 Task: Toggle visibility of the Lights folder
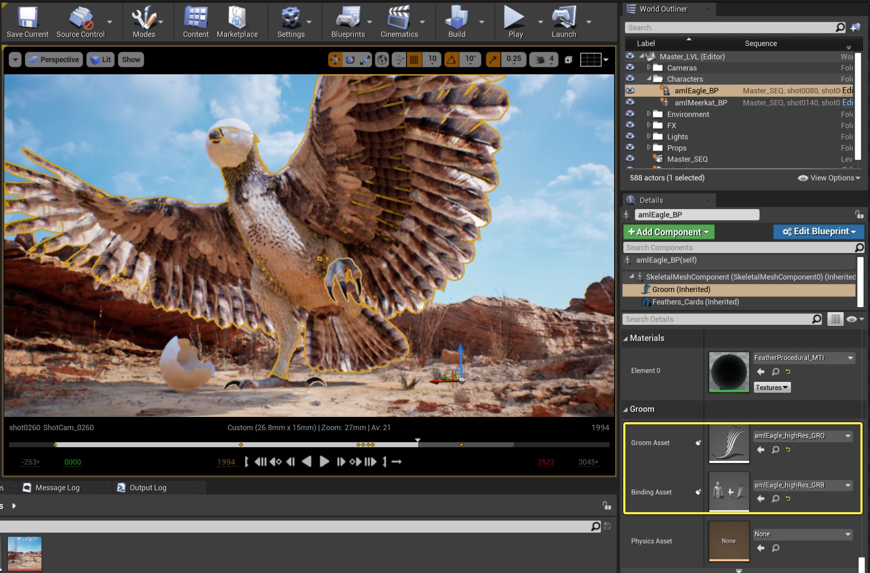(630, 136)
